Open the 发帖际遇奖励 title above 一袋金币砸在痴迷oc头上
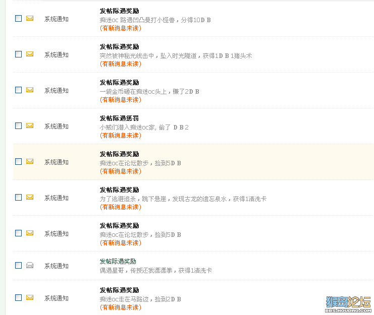The width and height of the screenshot is (374, 315). click(119, 83)
